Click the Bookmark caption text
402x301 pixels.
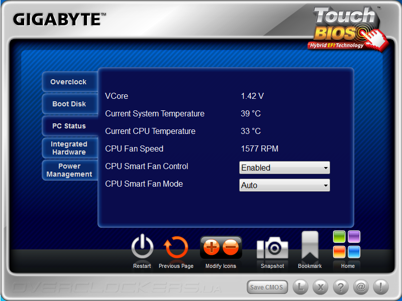point(310,266)
